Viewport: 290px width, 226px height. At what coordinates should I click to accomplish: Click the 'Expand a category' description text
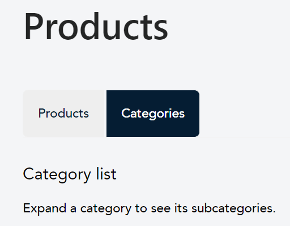point(150,208)
